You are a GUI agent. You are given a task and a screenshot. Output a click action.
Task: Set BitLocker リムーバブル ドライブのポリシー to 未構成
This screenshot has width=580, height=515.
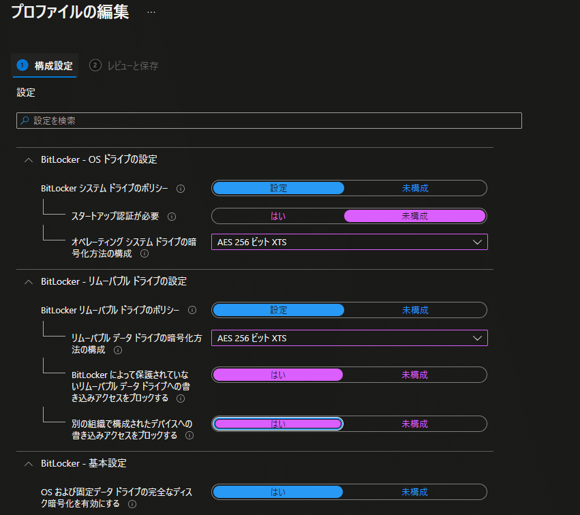pyautogui.click(x=415, y=310)
